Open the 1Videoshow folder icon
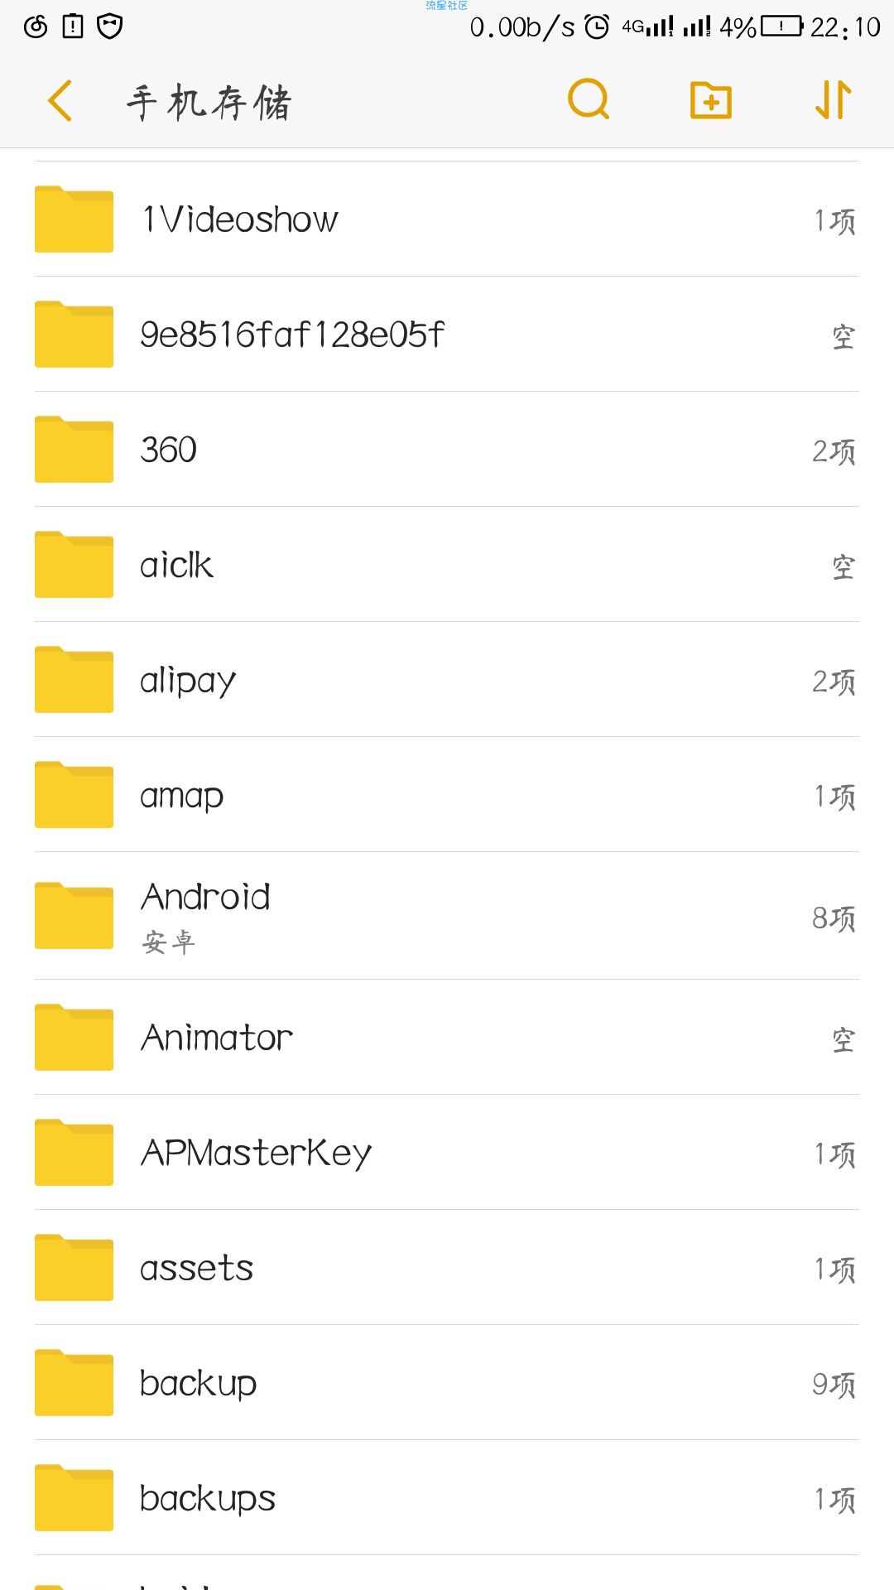This screenshot has width=894, height=1590. pyautogui.click(x=74, y=219)
